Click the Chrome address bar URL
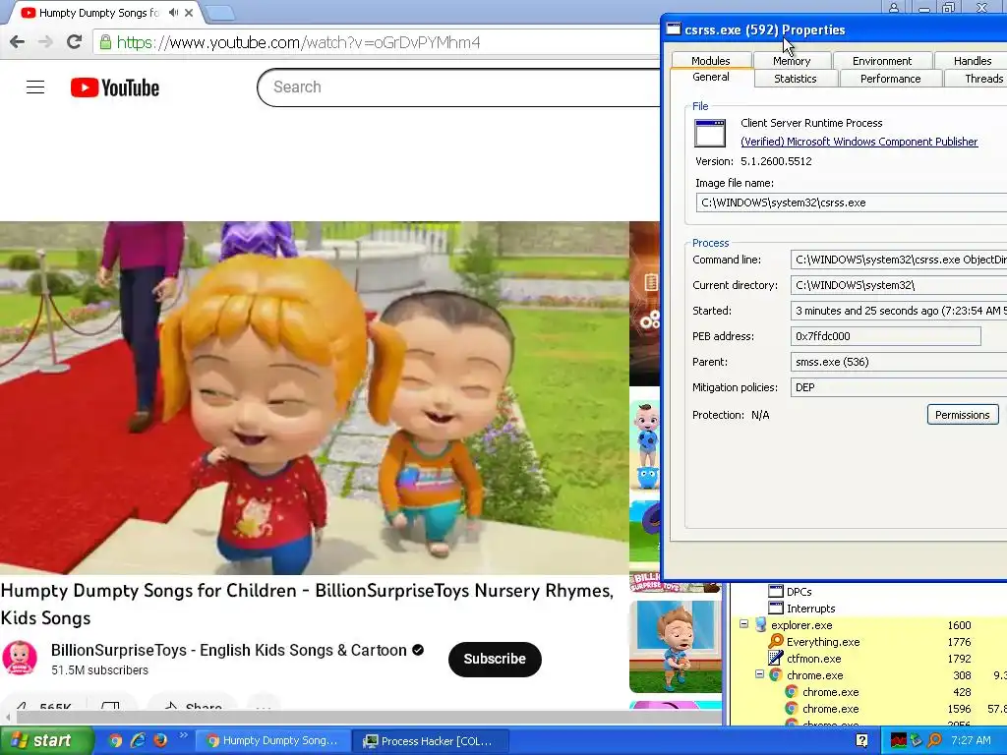 (298, 42)
